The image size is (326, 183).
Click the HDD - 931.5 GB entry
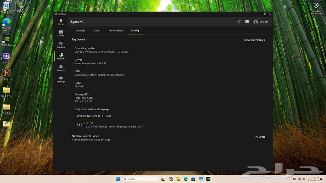click(83, 98)
